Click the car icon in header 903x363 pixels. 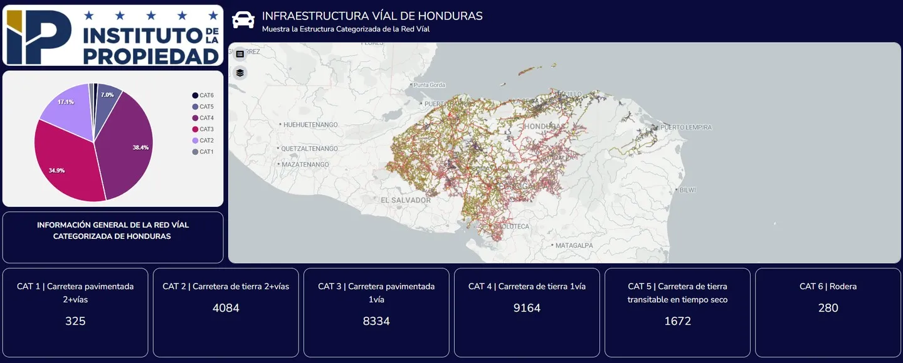pyautogui.click(x=243, y=21)
